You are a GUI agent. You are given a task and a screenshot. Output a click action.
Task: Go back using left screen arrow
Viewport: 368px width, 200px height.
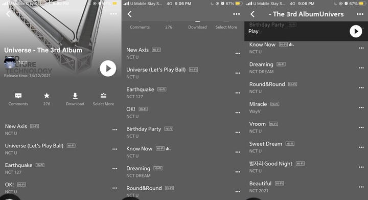click(x=8, y=14)
